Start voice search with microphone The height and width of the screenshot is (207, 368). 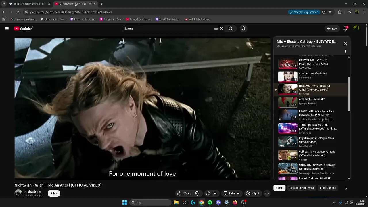tap(244, 28)
